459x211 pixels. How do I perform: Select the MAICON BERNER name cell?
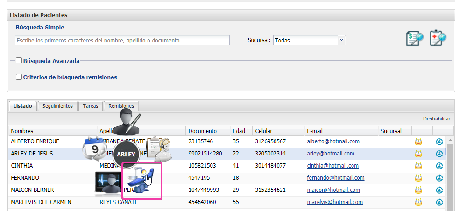coord(33,190)
